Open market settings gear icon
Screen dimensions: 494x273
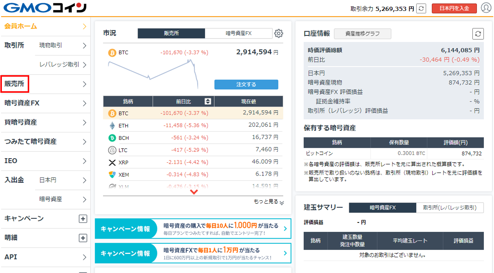278,33
